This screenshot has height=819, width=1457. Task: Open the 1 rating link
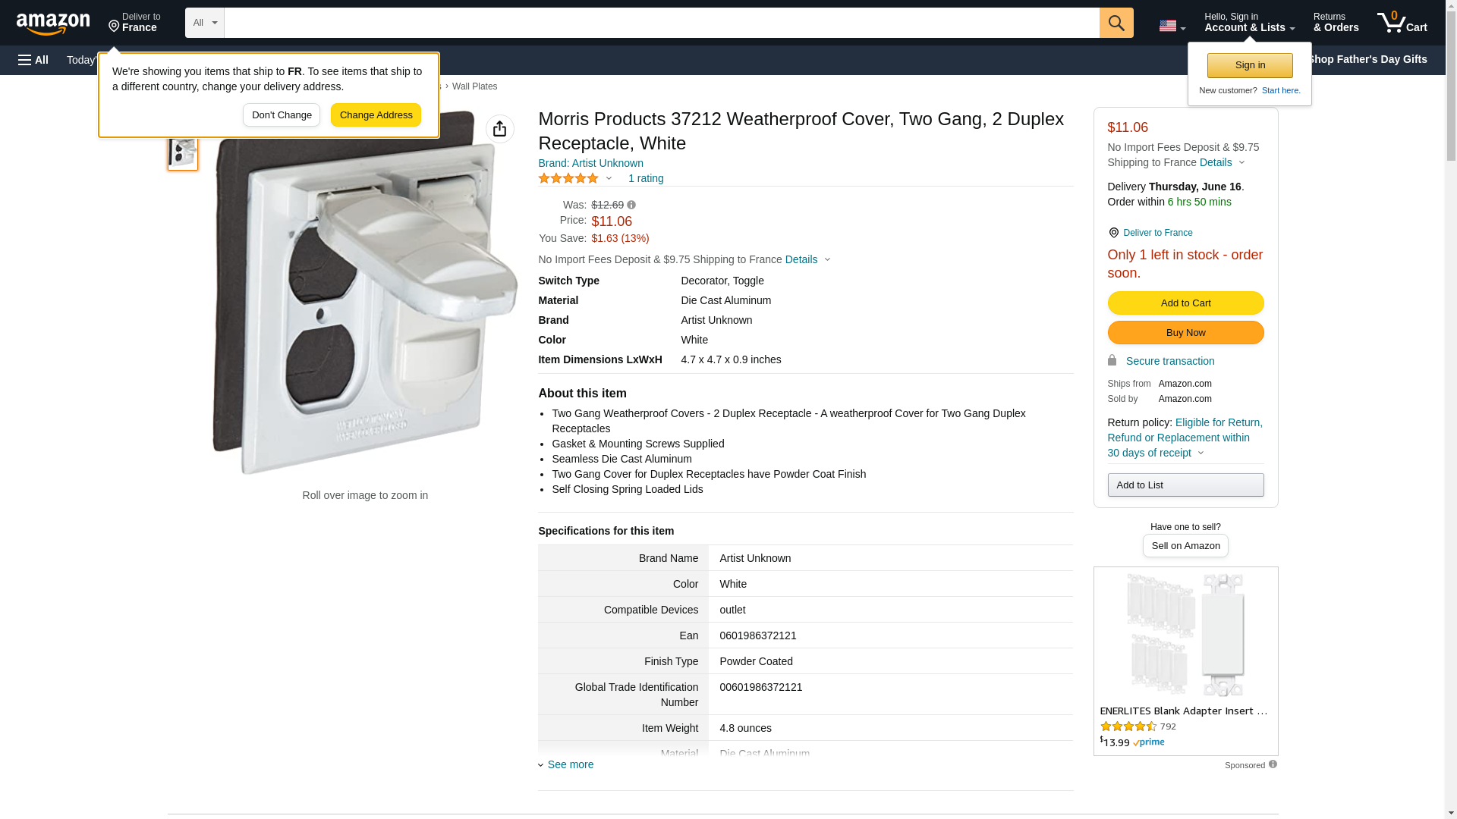646,178
